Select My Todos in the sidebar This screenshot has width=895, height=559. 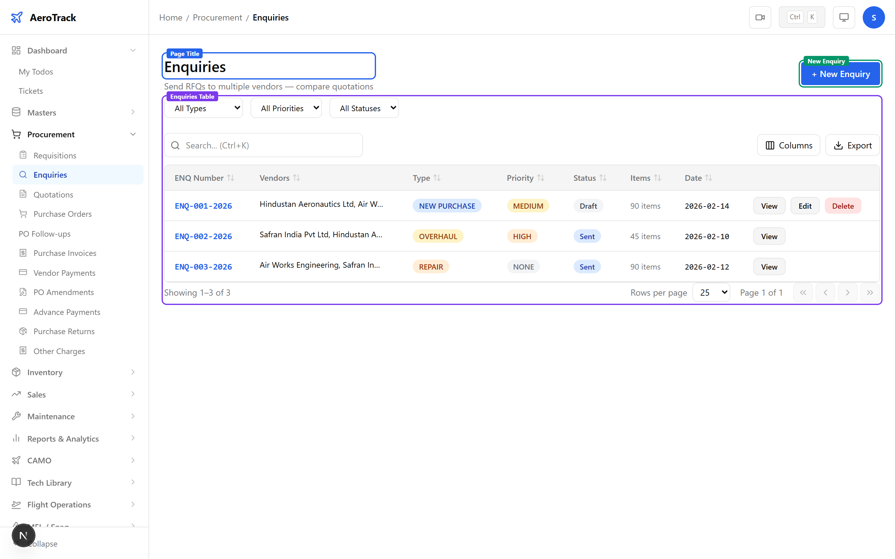(35, 71)
